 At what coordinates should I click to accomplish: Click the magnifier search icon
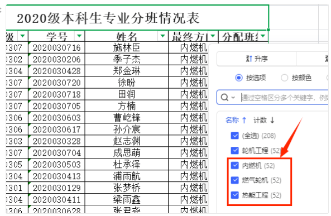click(224, 98)
